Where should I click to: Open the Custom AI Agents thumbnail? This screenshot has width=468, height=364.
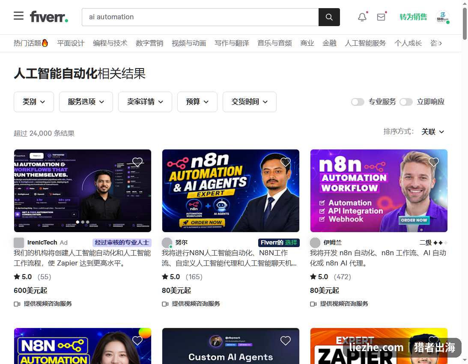(231, 346)
